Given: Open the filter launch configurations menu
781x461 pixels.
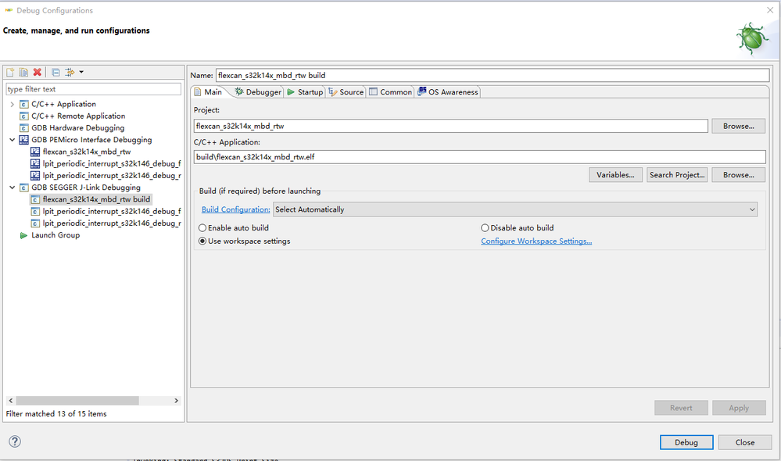Looking at the screenshot, I should tap(73, 73).
